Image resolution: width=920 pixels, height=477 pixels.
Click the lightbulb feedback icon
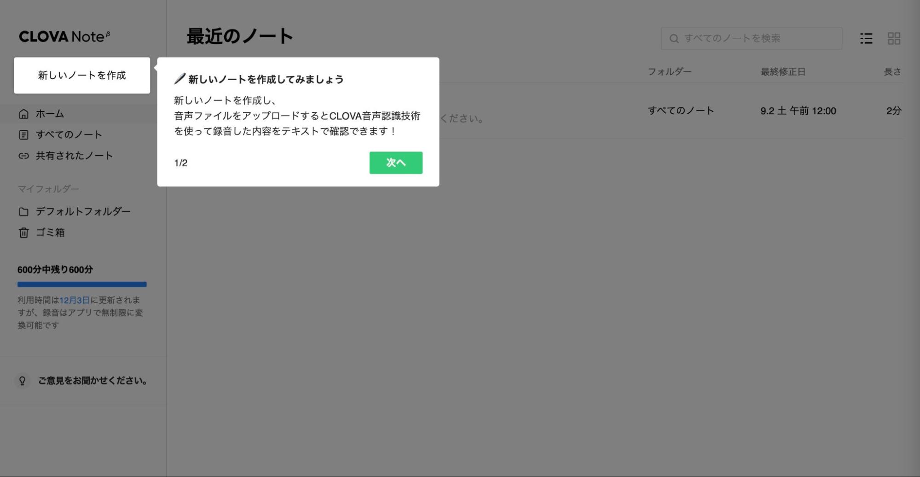pyautogui.click(x=22, y=381)
